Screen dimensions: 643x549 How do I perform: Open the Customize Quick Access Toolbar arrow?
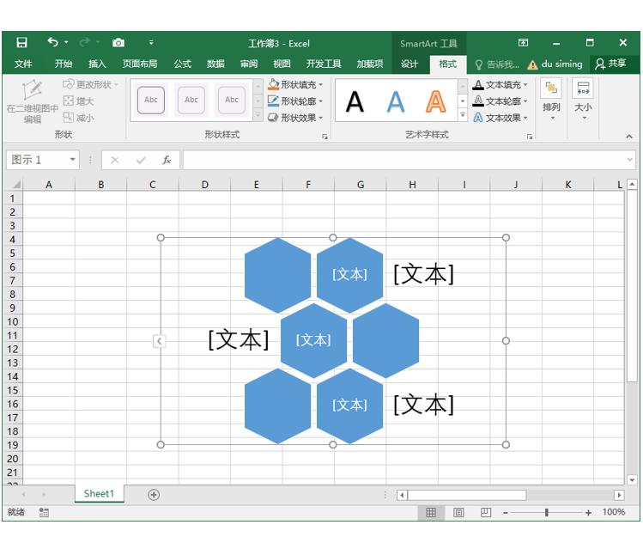(x=151, y=43)
